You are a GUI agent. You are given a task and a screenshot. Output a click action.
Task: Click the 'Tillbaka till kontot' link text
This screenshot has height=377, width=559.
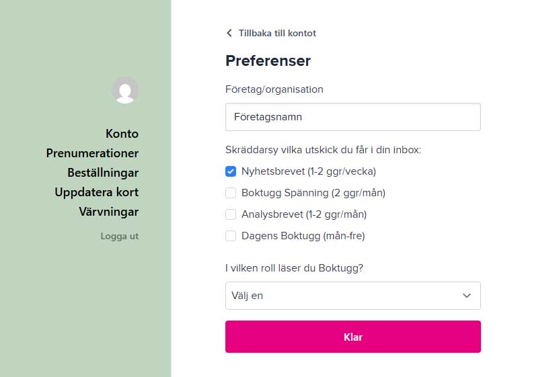[x=277, y=33]
